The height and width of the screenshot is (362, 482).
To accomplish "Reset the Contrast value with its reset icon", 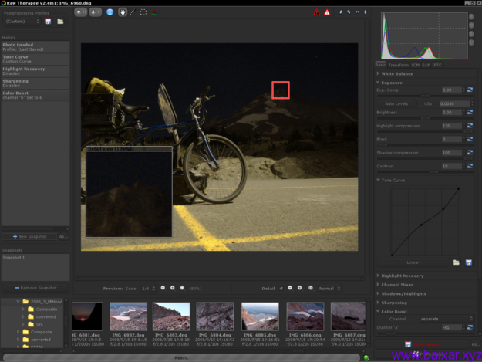I will pyautogui.click(x=470, y=166).
